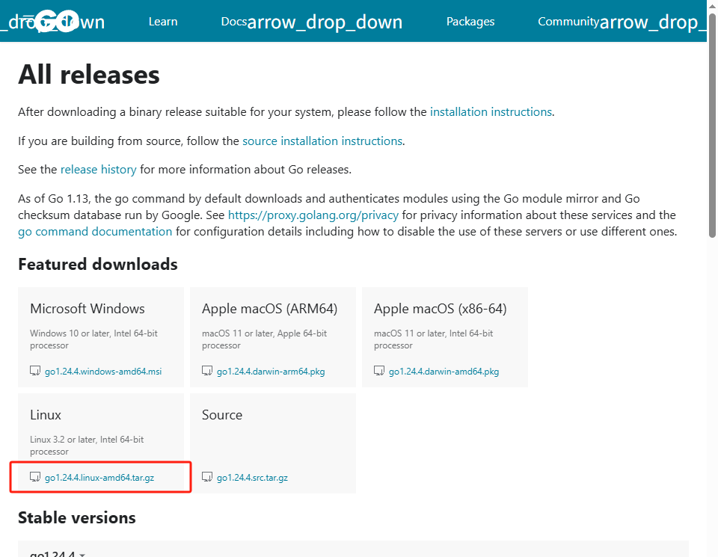Screen dimensions: 718x557
Task: Open the source installation instructions link
Action: (322, 141)
